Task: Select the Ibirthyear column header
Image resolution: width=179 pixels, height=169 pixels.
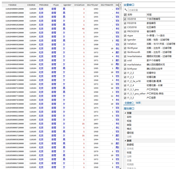Action: pyautogui.click(x=93, y=5)
